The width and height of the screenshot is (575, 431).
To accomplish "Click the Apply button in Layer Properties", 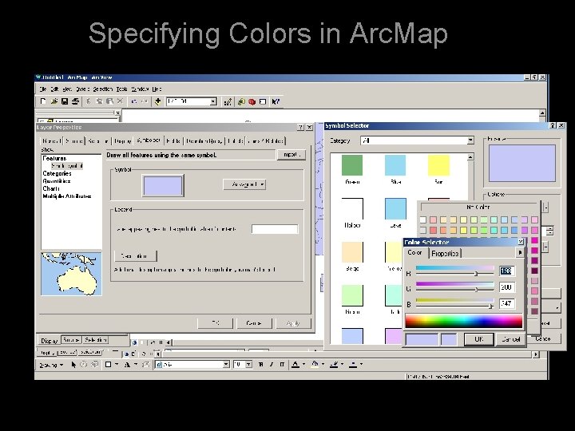I will [x=293, y=323].
